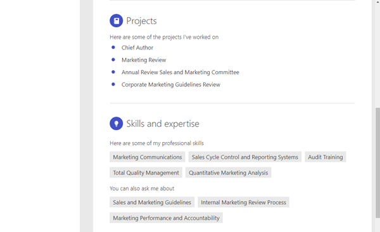The height and width of the screenshot is (232, 380).
Task: Click Internal Marketing Review Process tag
Action: 243,202
